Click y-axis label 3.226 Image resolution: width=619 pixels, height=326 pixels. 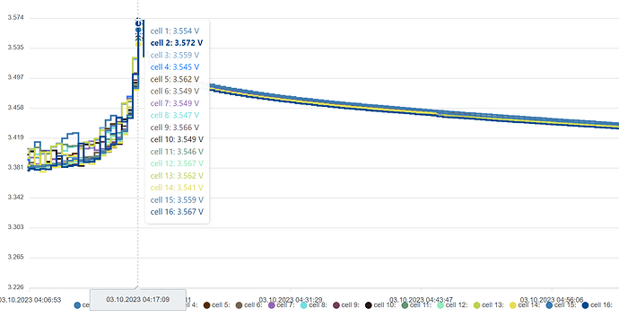tap(16, 287)
